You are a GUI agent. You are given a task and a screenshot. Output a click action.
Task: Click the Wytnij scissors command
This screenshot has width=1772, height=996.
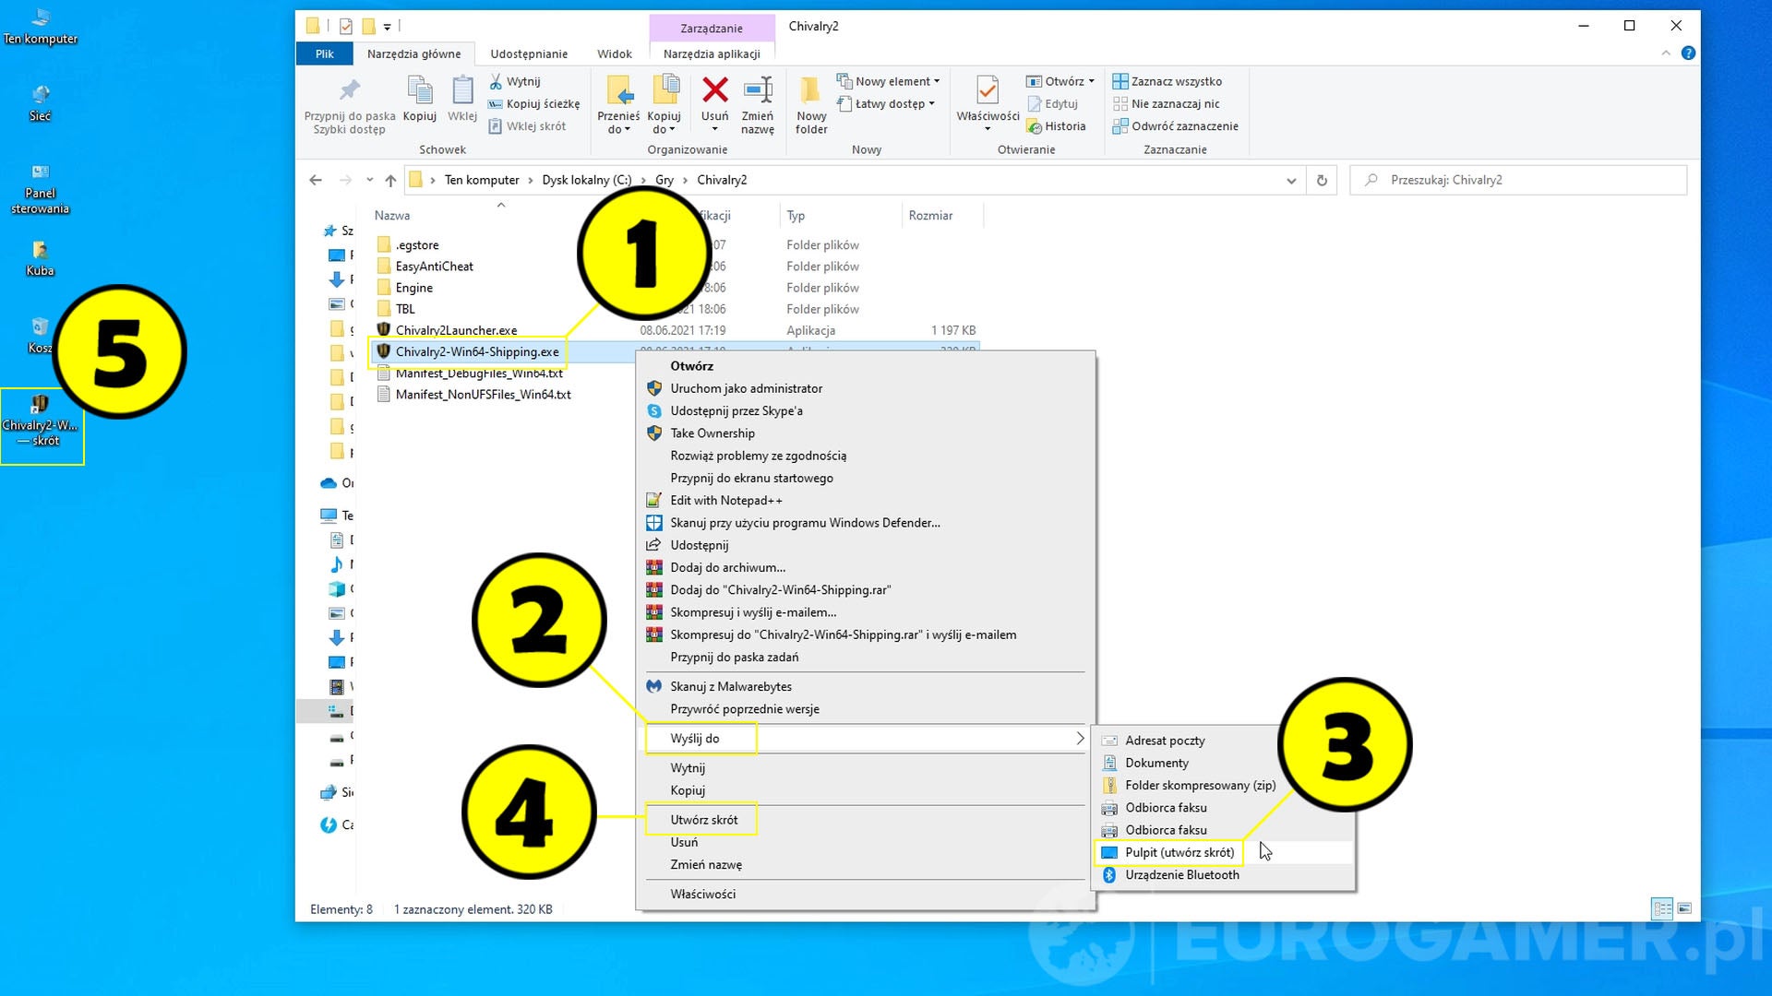pyautogui.click(x=515, y=81)
